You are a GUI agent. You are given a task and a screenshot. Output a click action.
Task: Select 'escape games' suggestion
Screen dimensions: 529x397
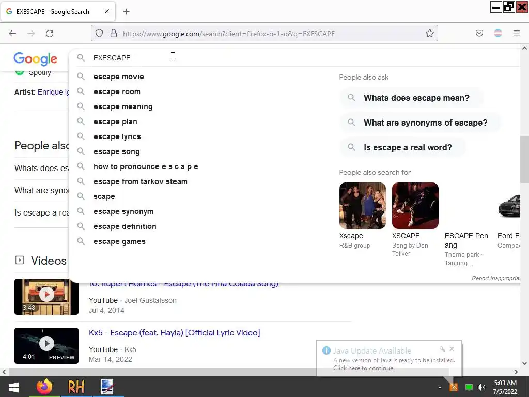119,241
